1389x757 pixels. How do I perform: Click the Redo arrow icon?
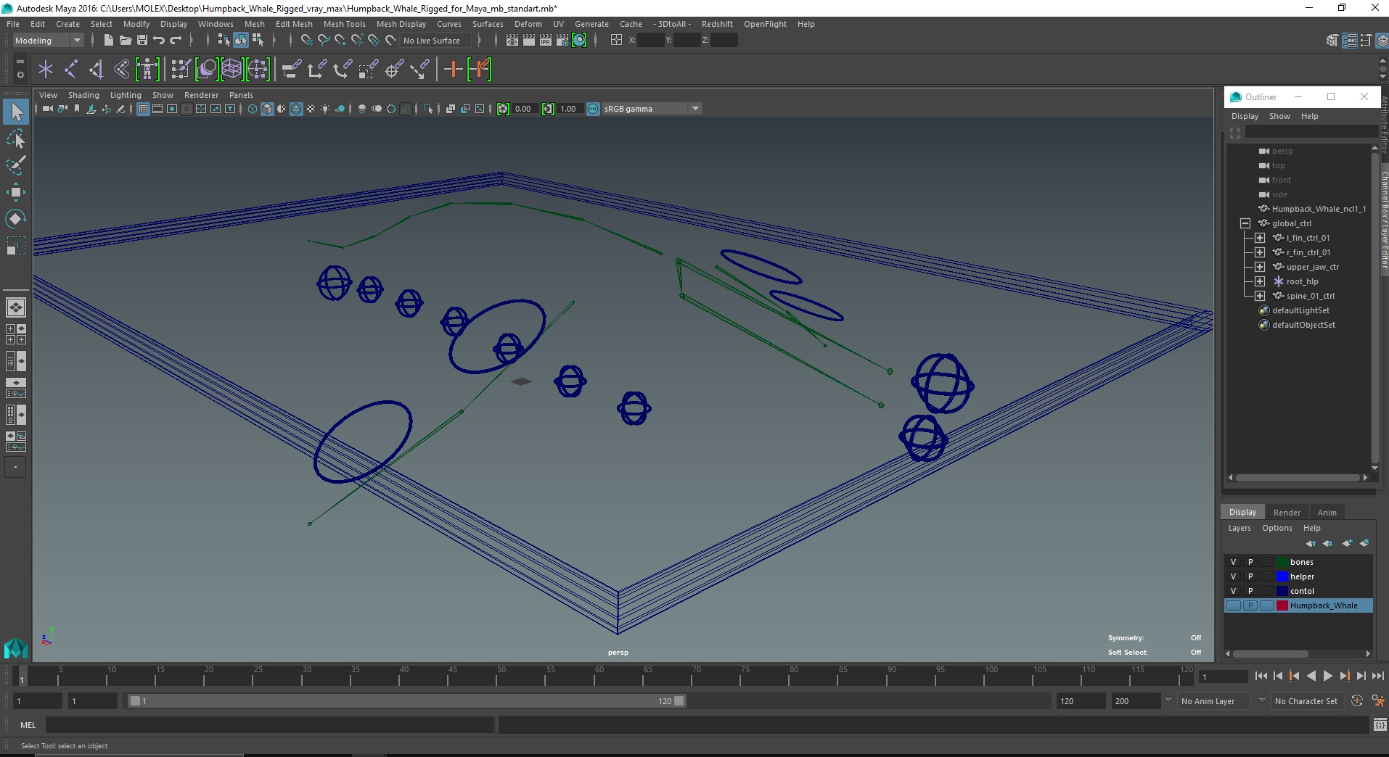point(176,41)
